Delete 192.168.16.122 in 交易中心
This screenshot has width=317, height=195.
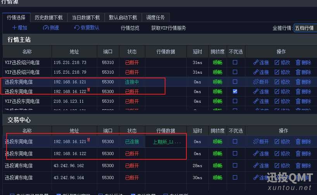tap(303, 154)
